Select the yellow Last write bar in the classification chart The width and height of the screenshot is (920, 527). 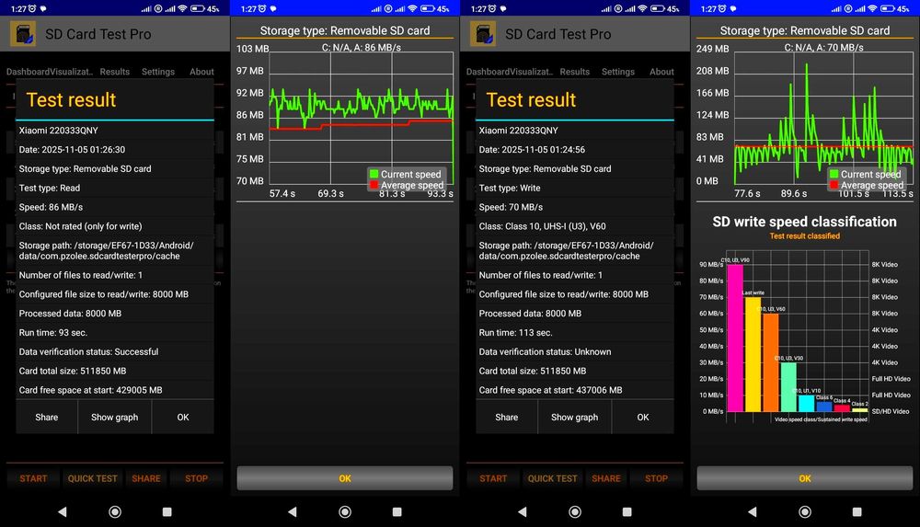click(x=753, y=354)
